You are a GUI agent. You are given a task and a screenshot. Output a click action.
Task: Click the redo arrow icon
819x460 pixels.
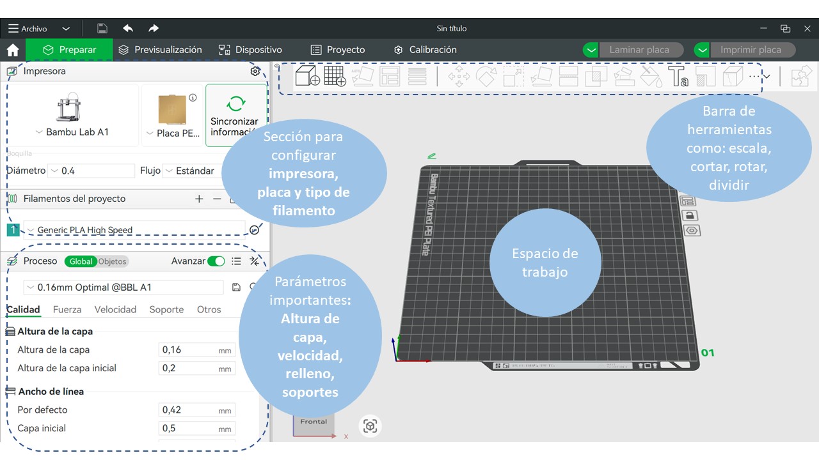pos(154,29)
